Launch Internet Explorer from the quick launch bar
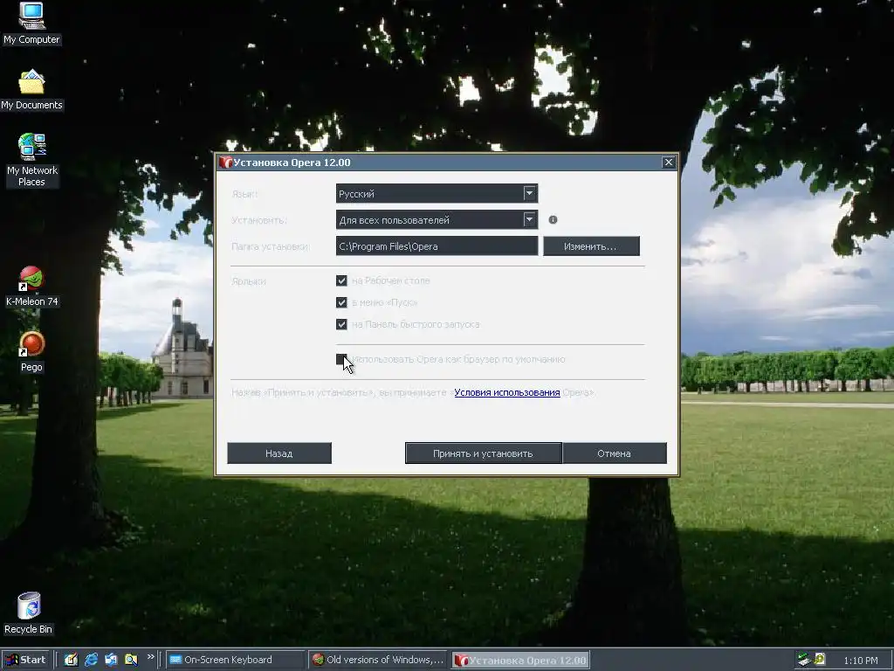This screenshot has height=671, width=894. (91, 660)
